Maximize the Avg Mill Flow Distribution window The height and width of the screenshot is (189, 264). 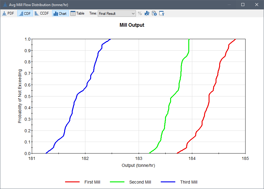click(x=243, y=5)
